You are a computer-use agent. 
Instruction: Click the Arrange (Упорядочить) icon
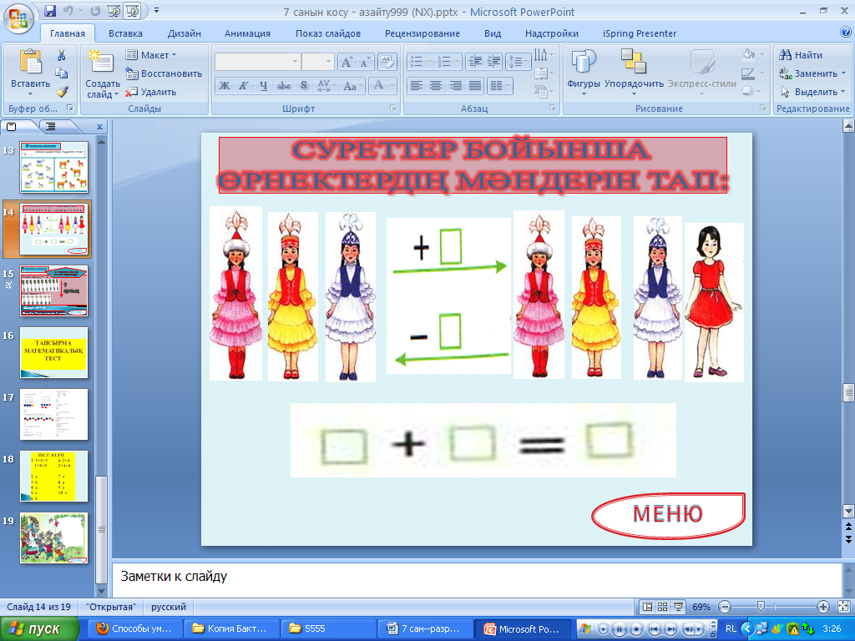(634, 61)
